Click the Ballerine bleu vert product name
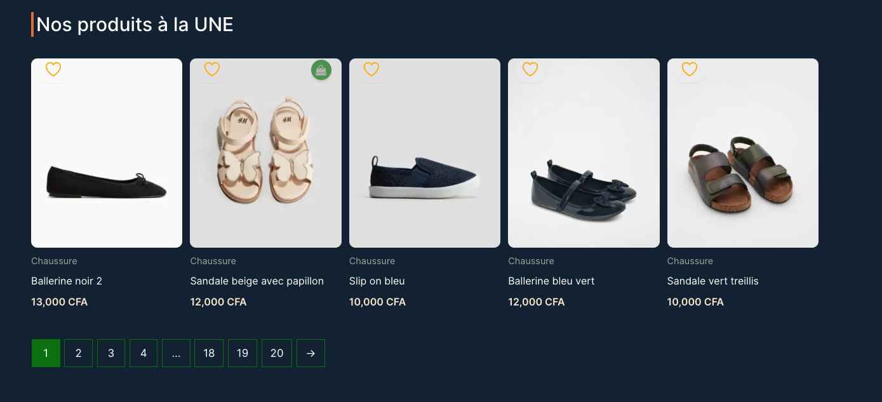Screen dimensions: 882x402 click(x=551, y=281)
